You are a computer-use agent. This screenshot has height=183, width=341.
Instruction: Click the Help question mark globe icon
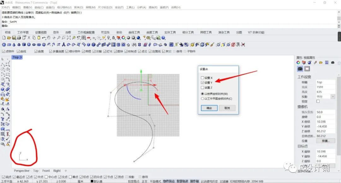pyautogui.click(x=164, y=38)
